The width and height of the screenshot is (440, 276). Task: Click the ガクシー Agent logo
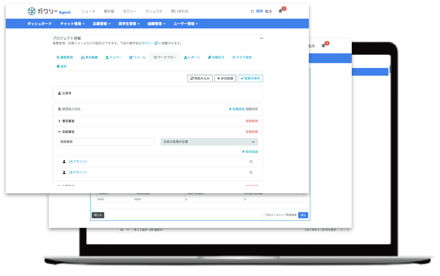click(x=49, y=11)
